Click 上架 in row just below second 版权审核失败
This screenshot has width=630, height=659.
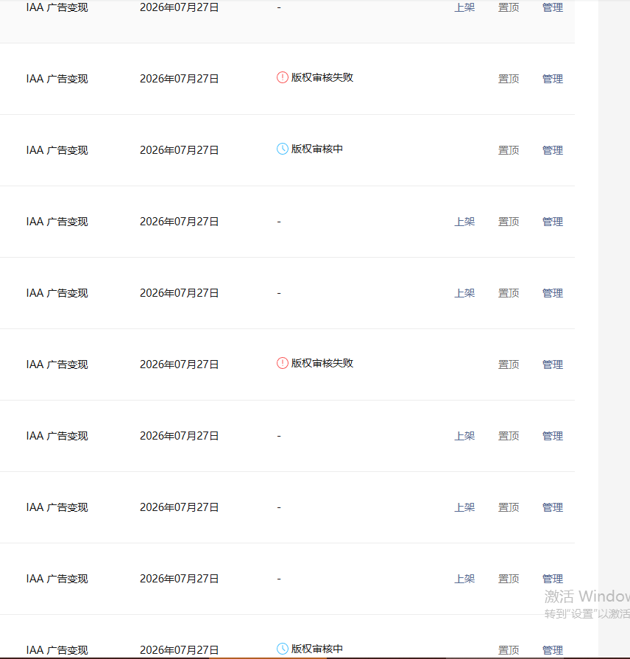pos(464,436)
